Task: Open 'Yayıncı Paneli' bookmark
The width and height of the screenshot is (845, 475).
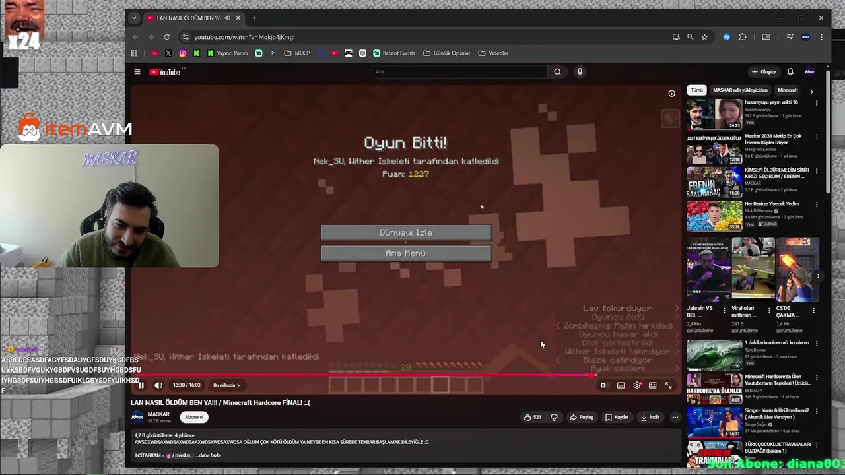Action: 228,53
